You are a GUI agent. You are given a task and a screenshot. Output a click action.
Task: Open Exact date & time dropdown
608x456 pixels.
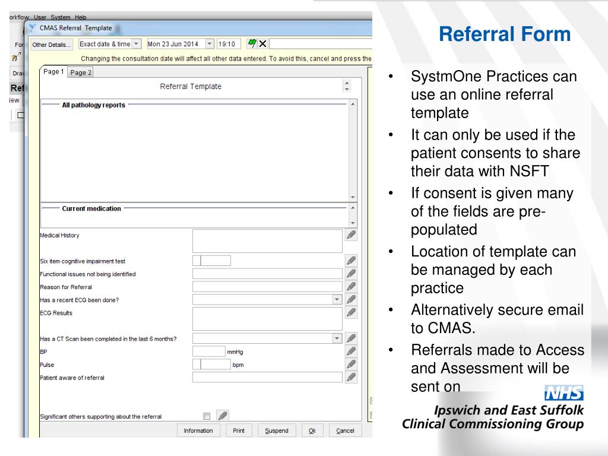pos(136,44)
